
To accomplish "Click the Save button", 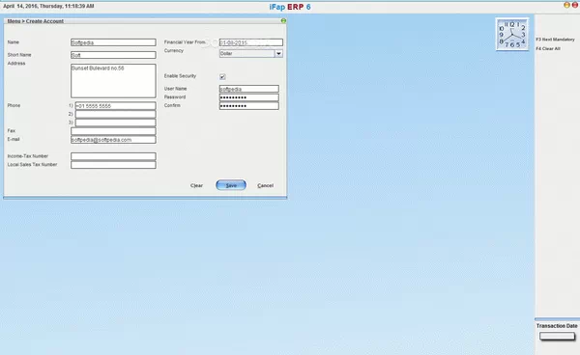I will pyautogui.click(x=231, y=185).
